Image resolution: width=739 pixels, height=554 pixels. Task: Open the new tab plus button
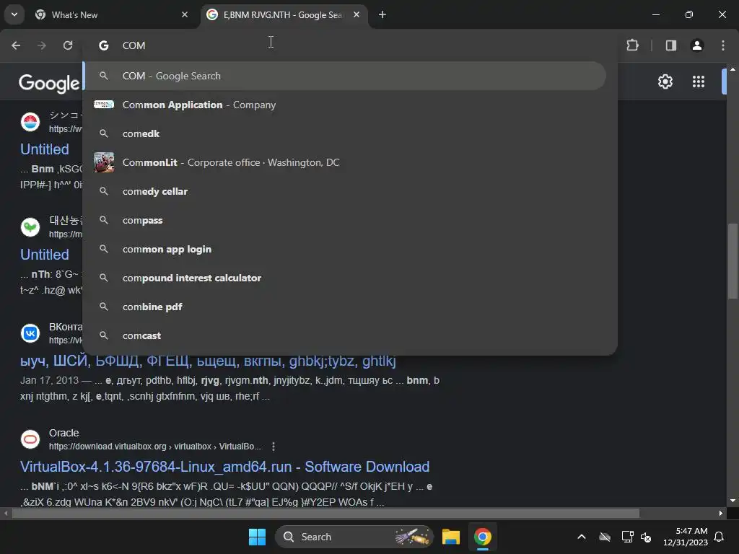(382, 14)
